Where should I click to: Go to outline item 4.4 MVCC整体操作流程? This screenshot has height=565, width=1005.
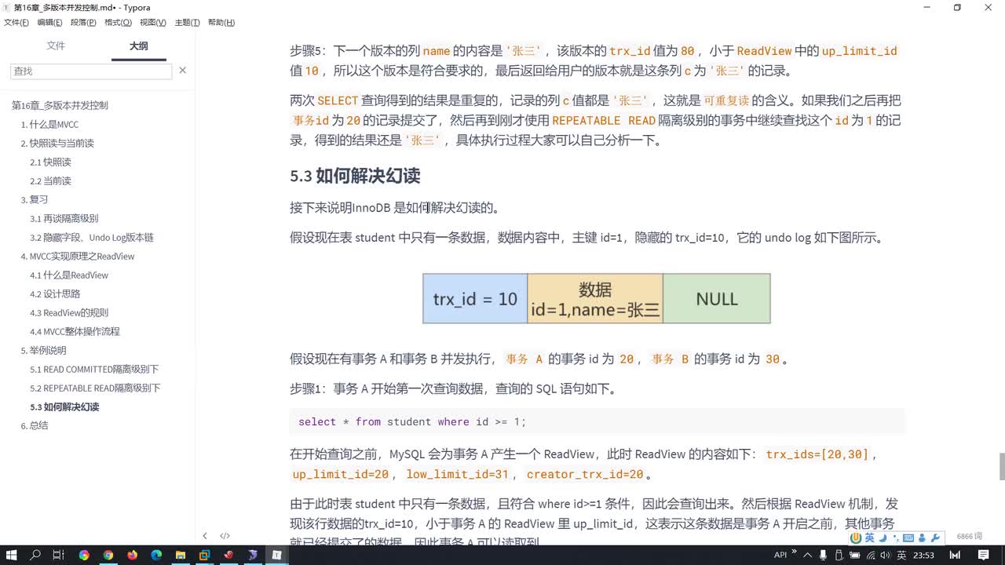click(75, 331)
